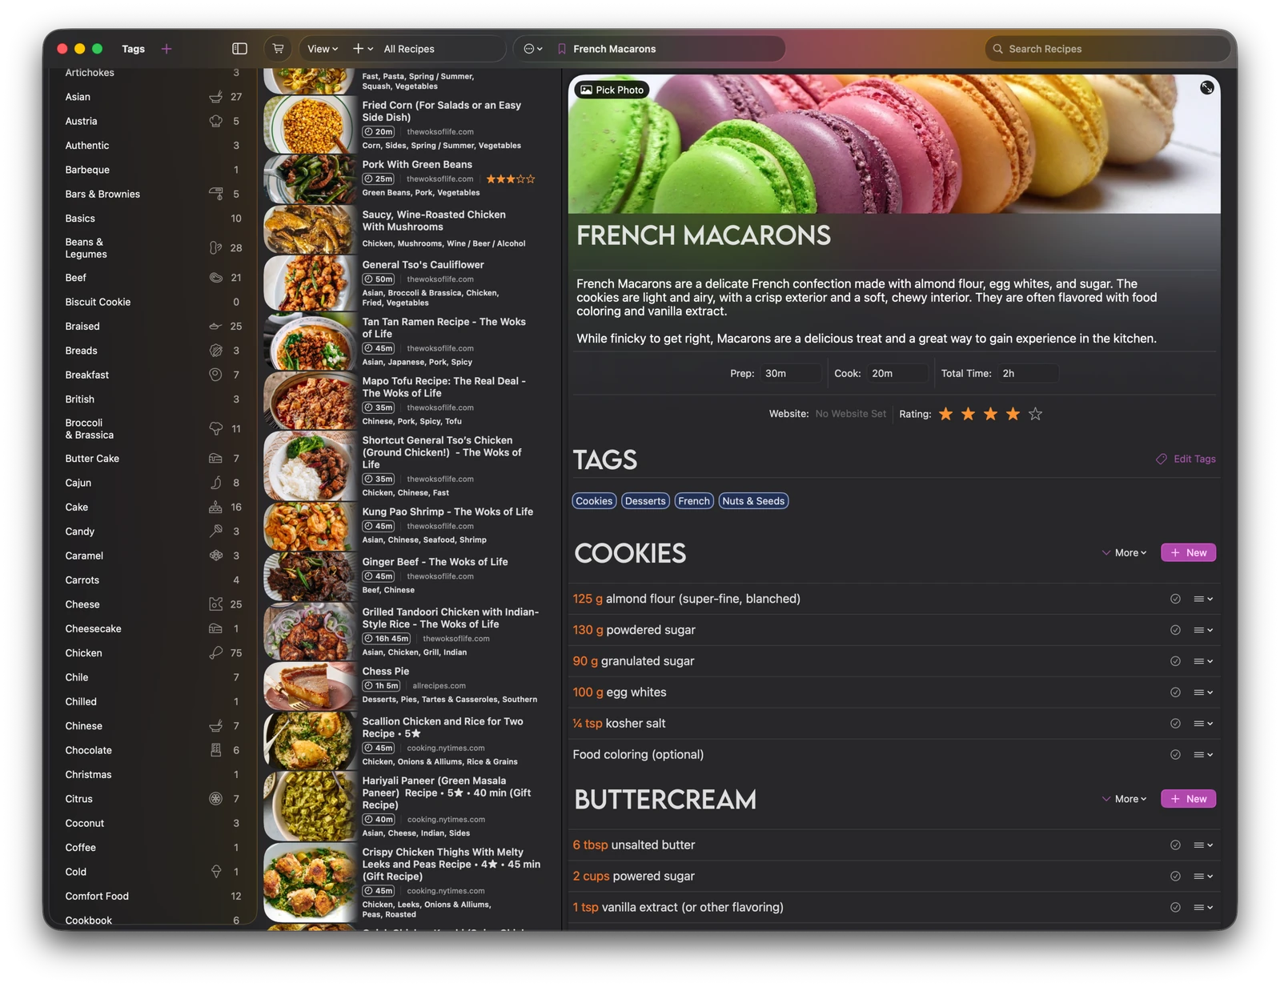Image resolution: width=1280 pixels, height=987 pixels.
Task: Set rating to three stars
Action: [990, 414]
